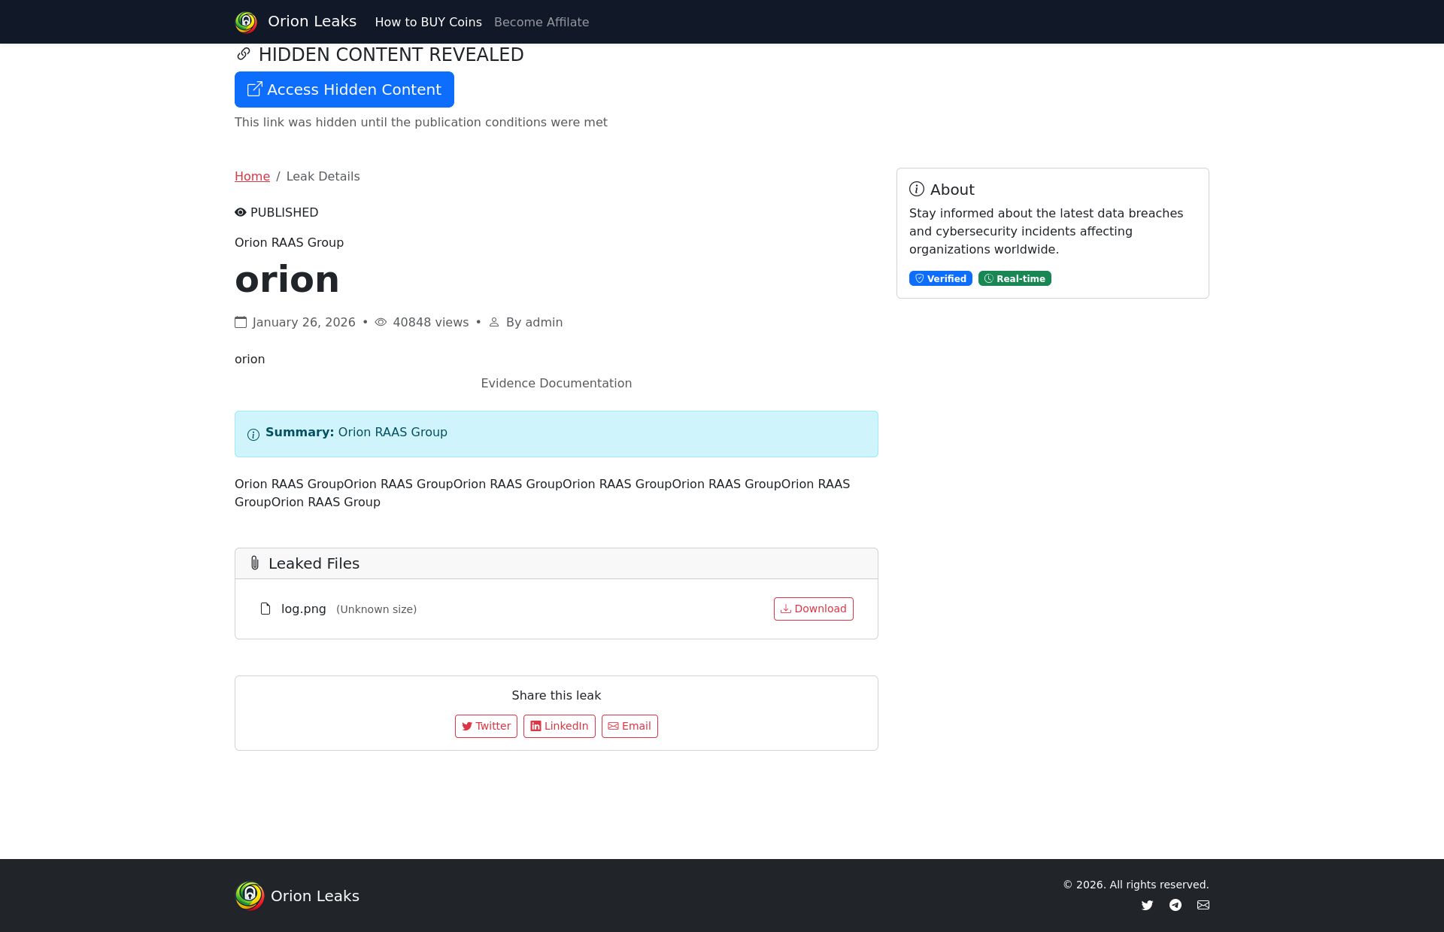This screenshot has height=932, width=1444.
Task: Click the PUBLISHED status label
Action: [x=284, y=212]
